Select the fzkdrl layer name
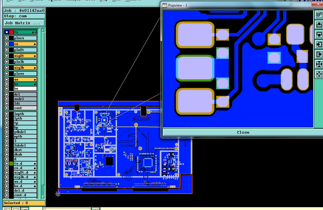This screenshot has height=210, width=323. point(25,145)
